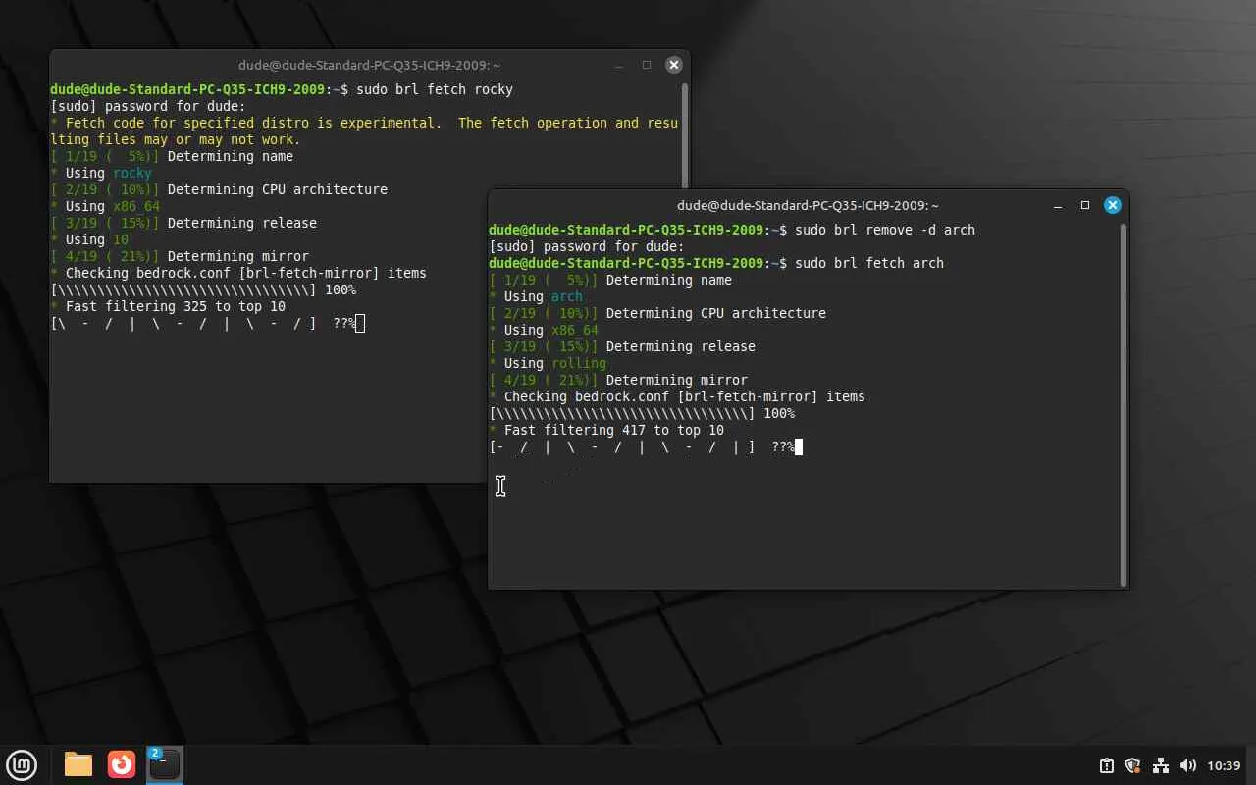Launch the orange browser icon in the taskbar

(x=122, y=764)
